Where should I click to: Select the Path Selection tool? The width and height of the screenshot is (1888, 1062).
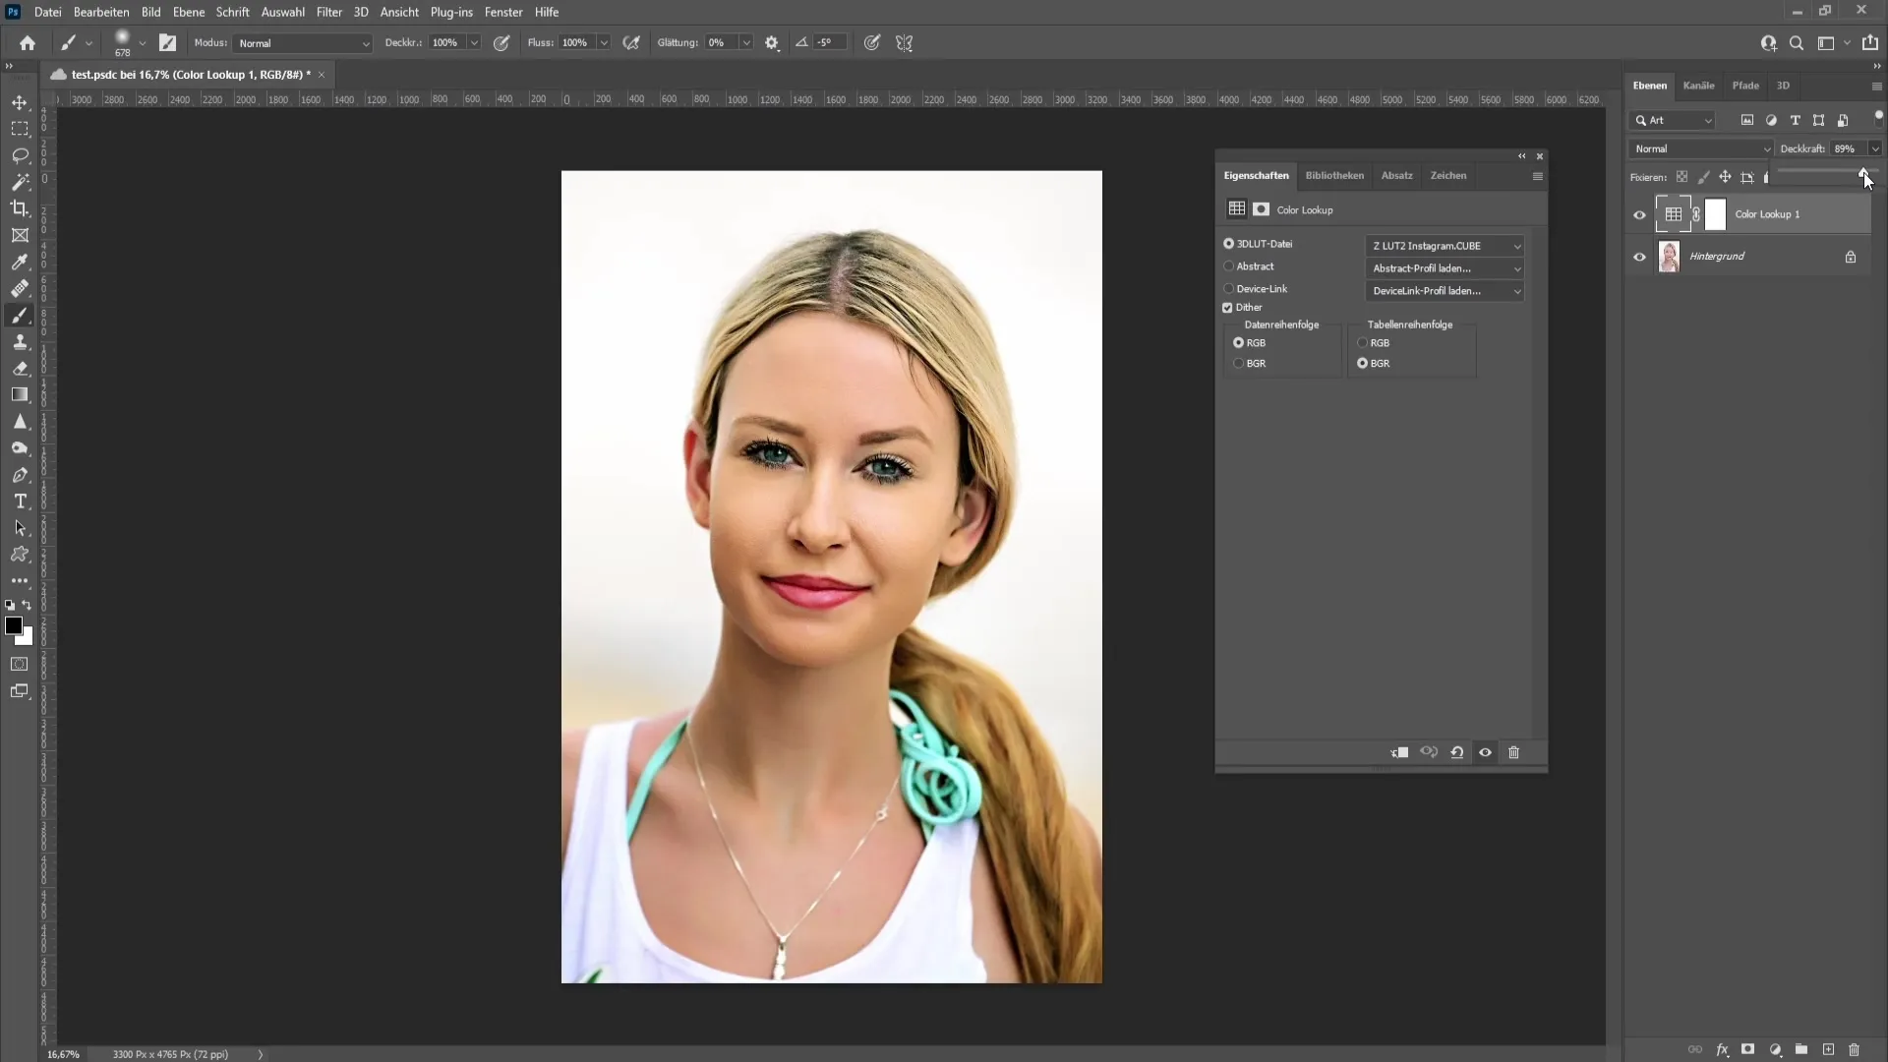[20, 528]
